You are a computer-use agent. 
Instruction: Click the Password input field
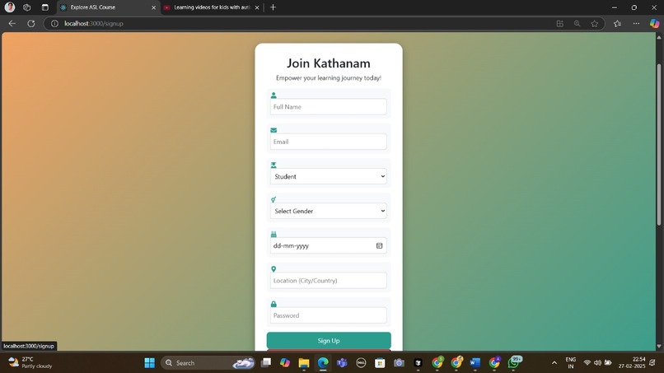click(328, 315)
